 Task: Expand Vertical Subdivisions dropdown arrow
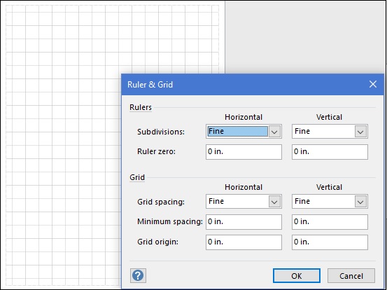coord(360,132)
